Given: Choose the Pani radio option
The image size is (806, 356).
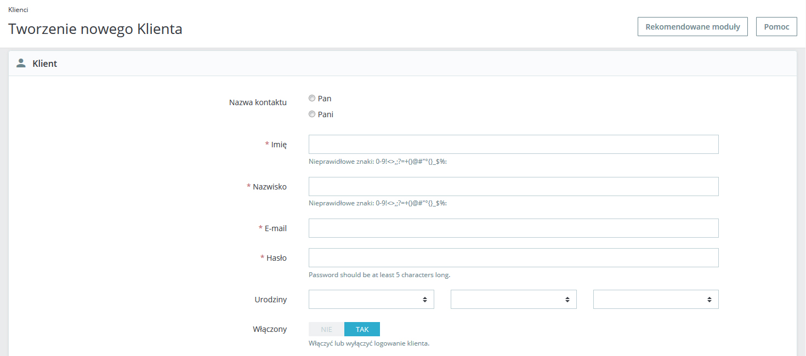Looking at the screenshot, I should pos(312,114).
